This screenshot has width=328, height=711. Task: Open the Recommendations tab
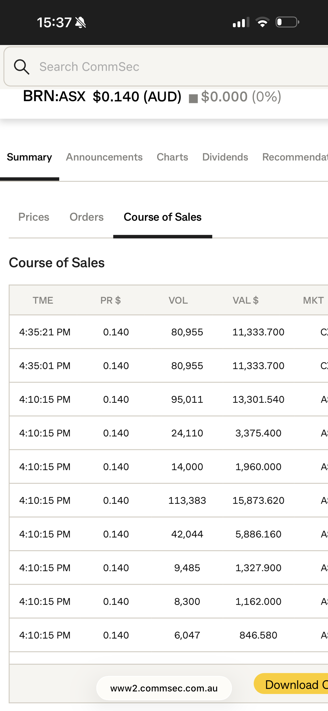295,157
